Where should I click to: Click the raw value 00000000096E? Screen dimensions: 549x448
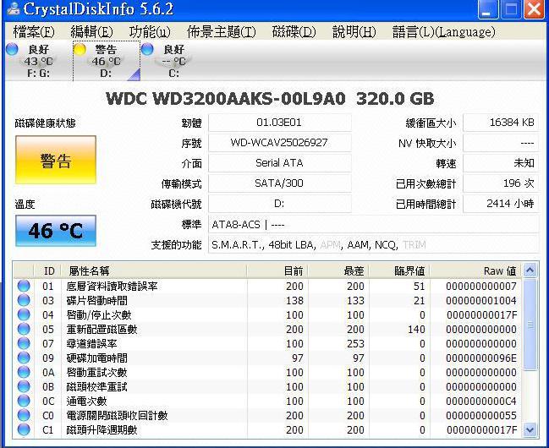[481, 358]
